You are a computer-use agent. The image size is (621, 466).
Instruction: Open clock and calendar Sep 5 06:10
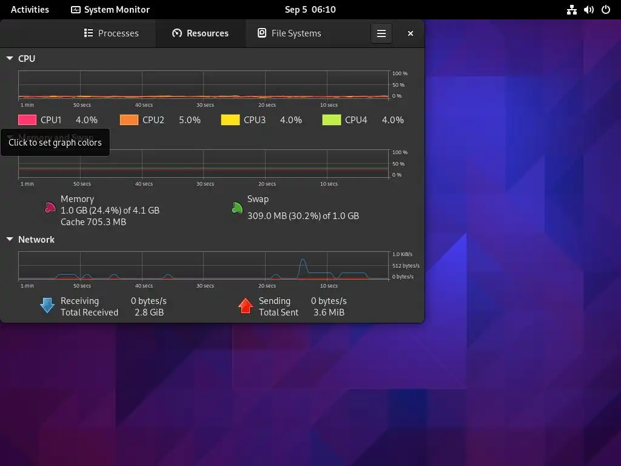(x=310, y=10)
